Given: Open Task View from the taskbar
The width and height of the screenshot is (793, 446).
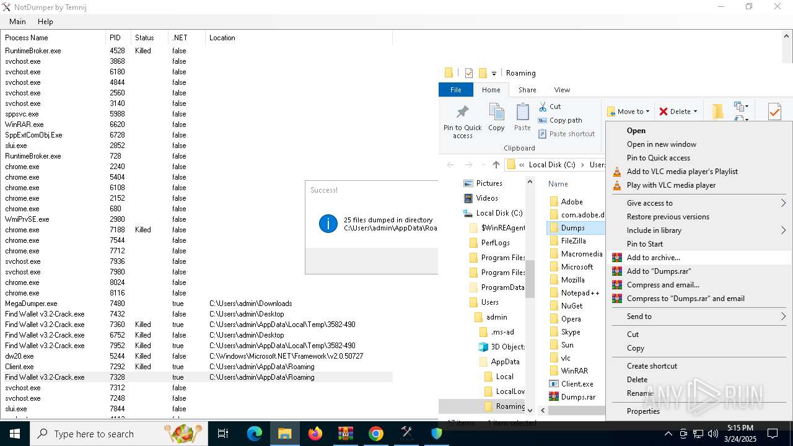Looking at the screenshot, I should 223,434.
